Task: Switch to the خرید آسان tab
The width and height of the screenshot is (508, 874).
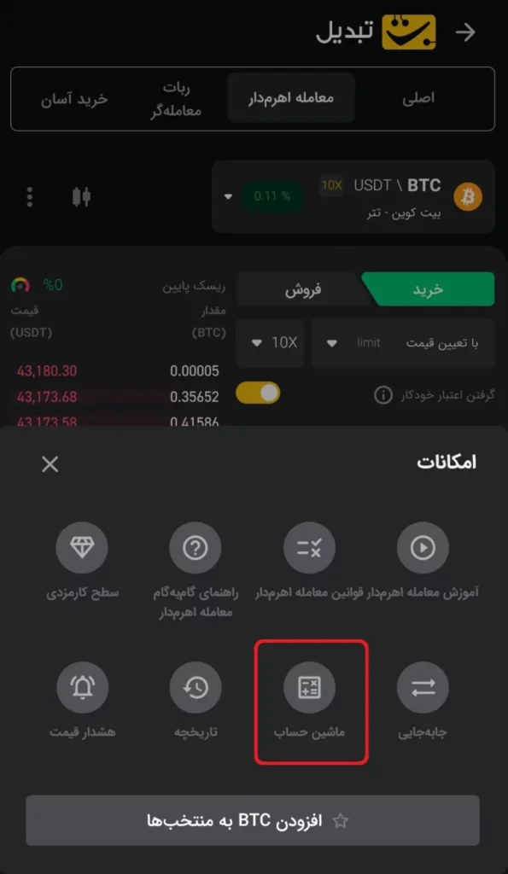Action: pos(74,99)
